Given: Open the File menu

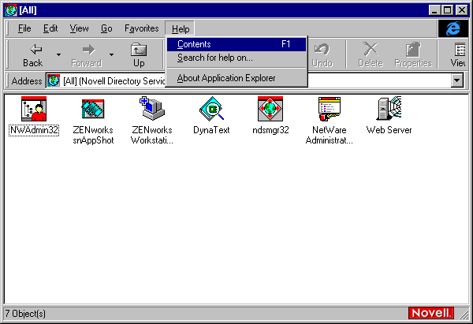Looking at the screenshot, I should coord(24,28).
